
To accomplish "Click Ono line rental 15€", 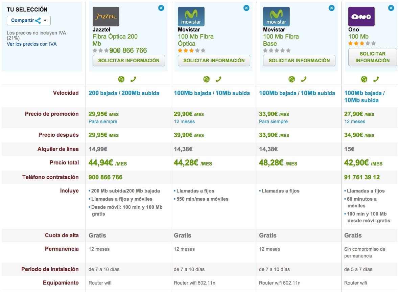I will click(x=349, y=149).
